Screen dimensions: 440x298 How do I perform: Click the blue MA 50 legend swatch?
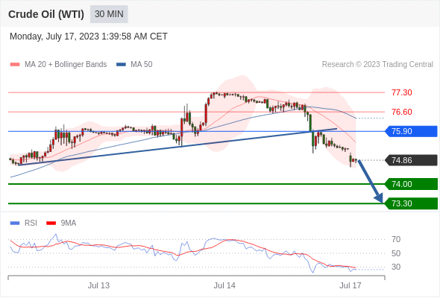point(121,65)
